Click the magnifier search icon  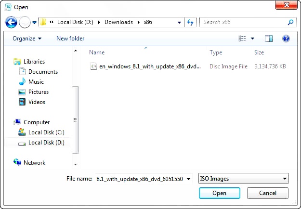point(290,22)
